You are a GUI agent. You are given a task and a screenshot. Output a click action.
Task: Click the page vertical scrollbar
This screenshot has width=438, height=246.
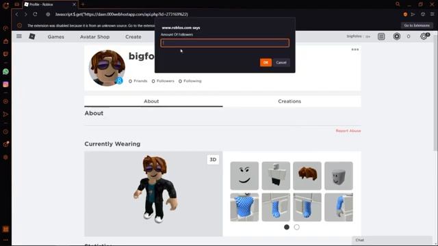click(435, 92)
